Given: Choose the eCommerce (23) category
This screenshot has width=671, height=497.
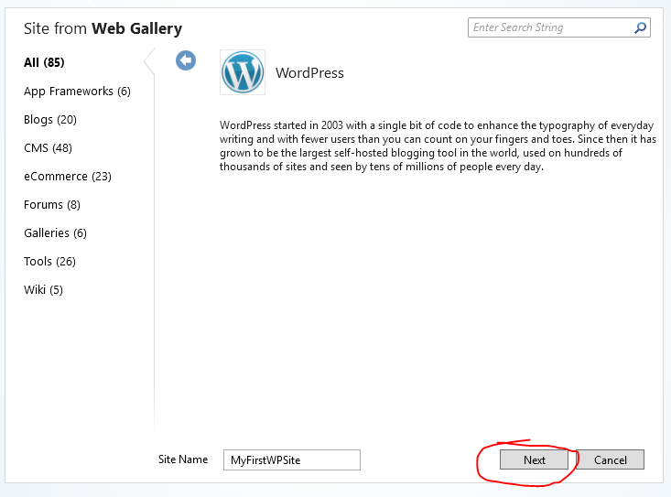Looking at the screenshot, I should point(67,177).
